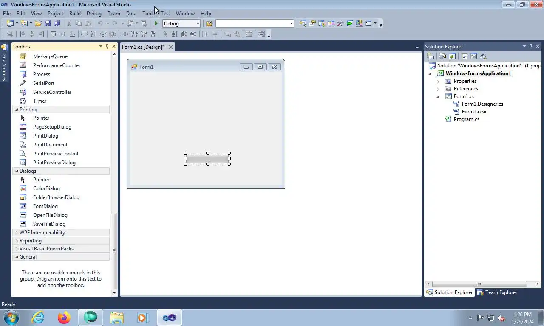Image resolution: width=544 pixels, height=326 pixels.
Task: Open the Toolbox hammer-and-wrench toolbar icon
Action: pos(340,24)
